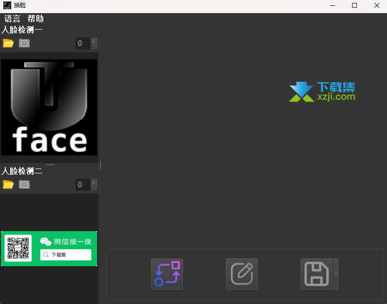Minimize the 换脸 window
This screenshot has height=304, width=387.
tap(333, 5)
